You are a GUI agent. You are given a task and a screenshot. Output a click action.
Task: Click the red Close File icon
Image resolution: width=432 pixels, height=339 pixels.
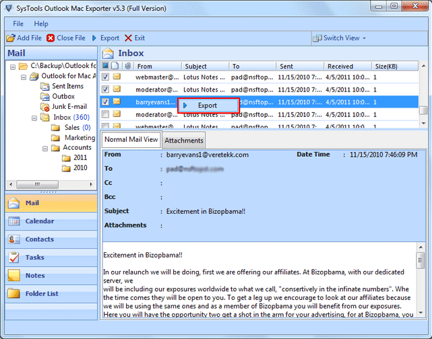pos(51,38)
